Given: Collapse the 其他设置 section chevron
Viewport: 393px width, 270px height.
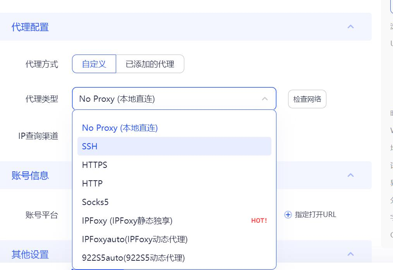Looking at the screenshot, I should [350, 254].
